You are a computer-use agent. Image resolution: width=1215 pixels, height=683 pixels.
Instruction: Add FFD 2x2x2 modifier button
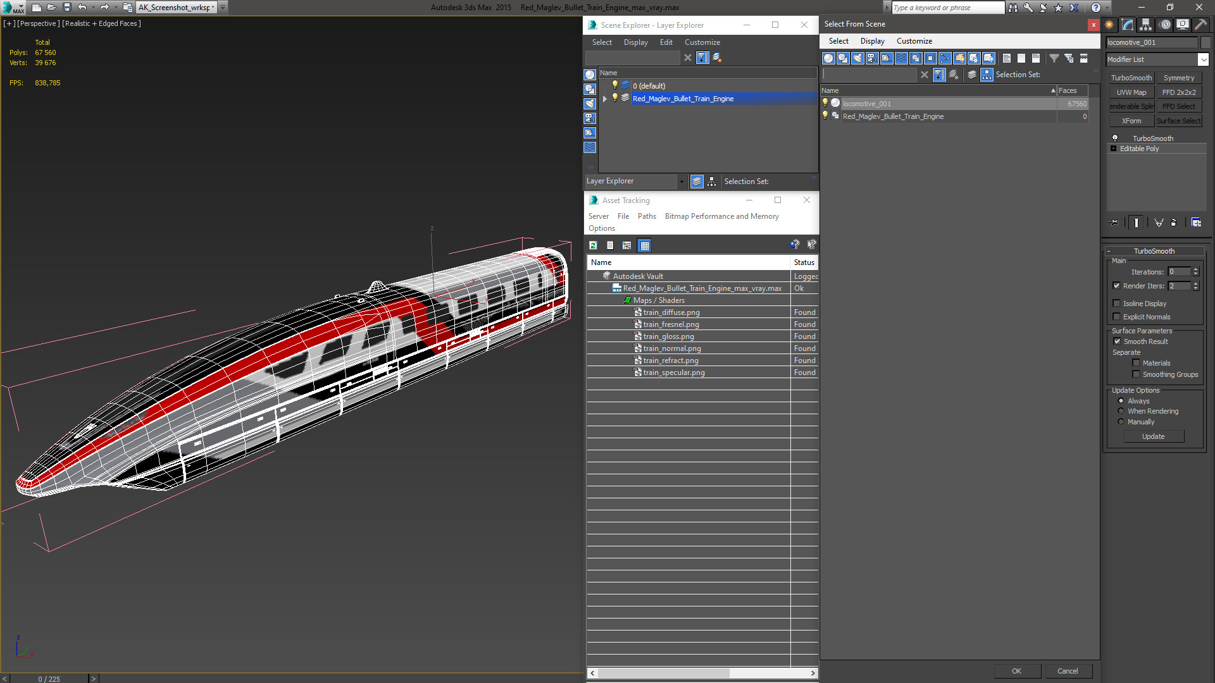[x=1179, y=92]
